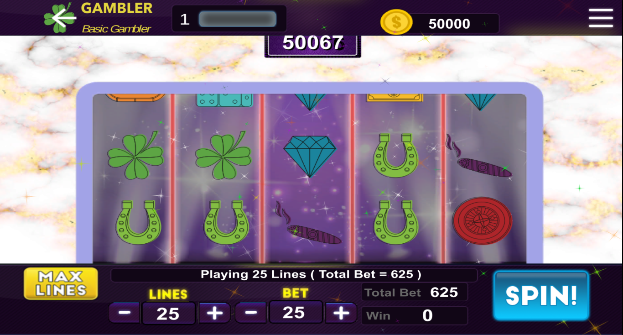Activate the yellow MAX LINES button

61,283
